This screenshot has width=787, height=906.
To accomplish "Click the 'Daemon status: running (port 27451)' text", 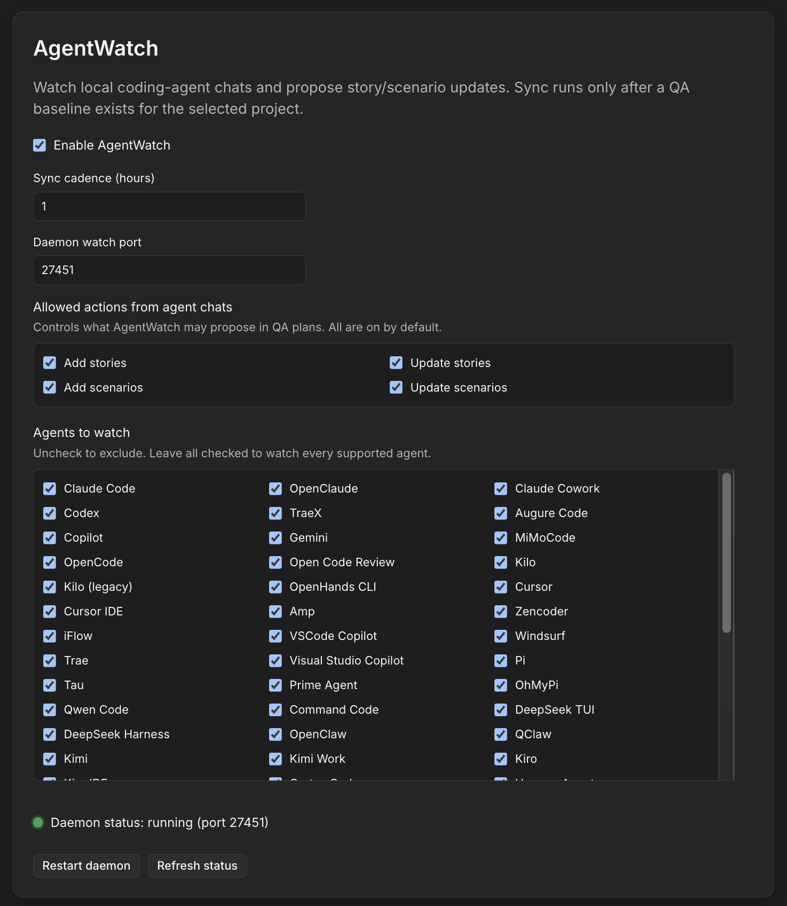I will (x=160, y=823).
